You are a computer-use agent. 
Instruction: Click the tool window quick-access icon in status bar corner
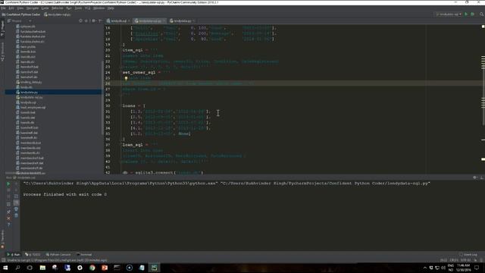coord(3,260)
